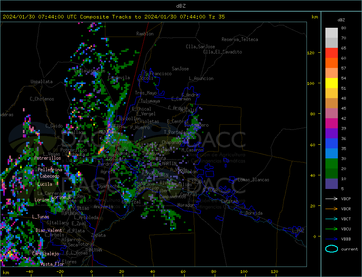Click the L_Asuncion map label
The image size is (362, 277).
click(201, 78)
